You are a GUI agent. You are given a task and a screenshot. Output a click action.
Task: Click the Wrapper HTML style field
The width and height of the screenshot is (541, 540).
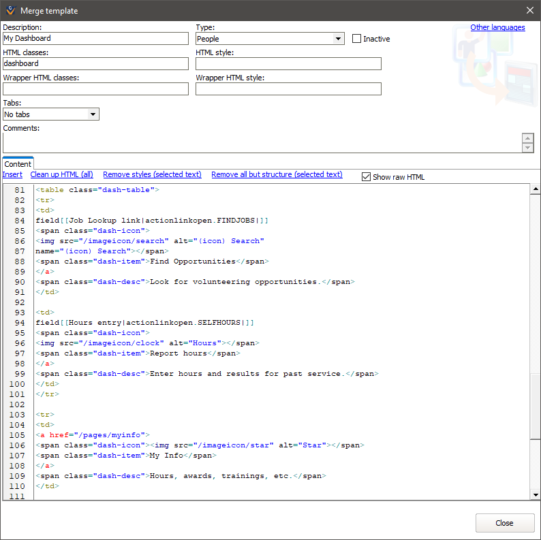point(288,89)
